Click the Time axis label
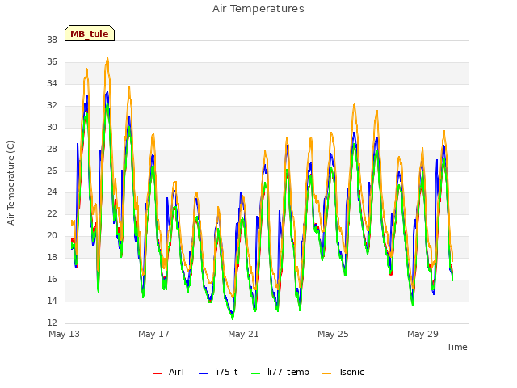Image resolution: width=517 pixels, height=388 pixels. (x=457, y=347)
